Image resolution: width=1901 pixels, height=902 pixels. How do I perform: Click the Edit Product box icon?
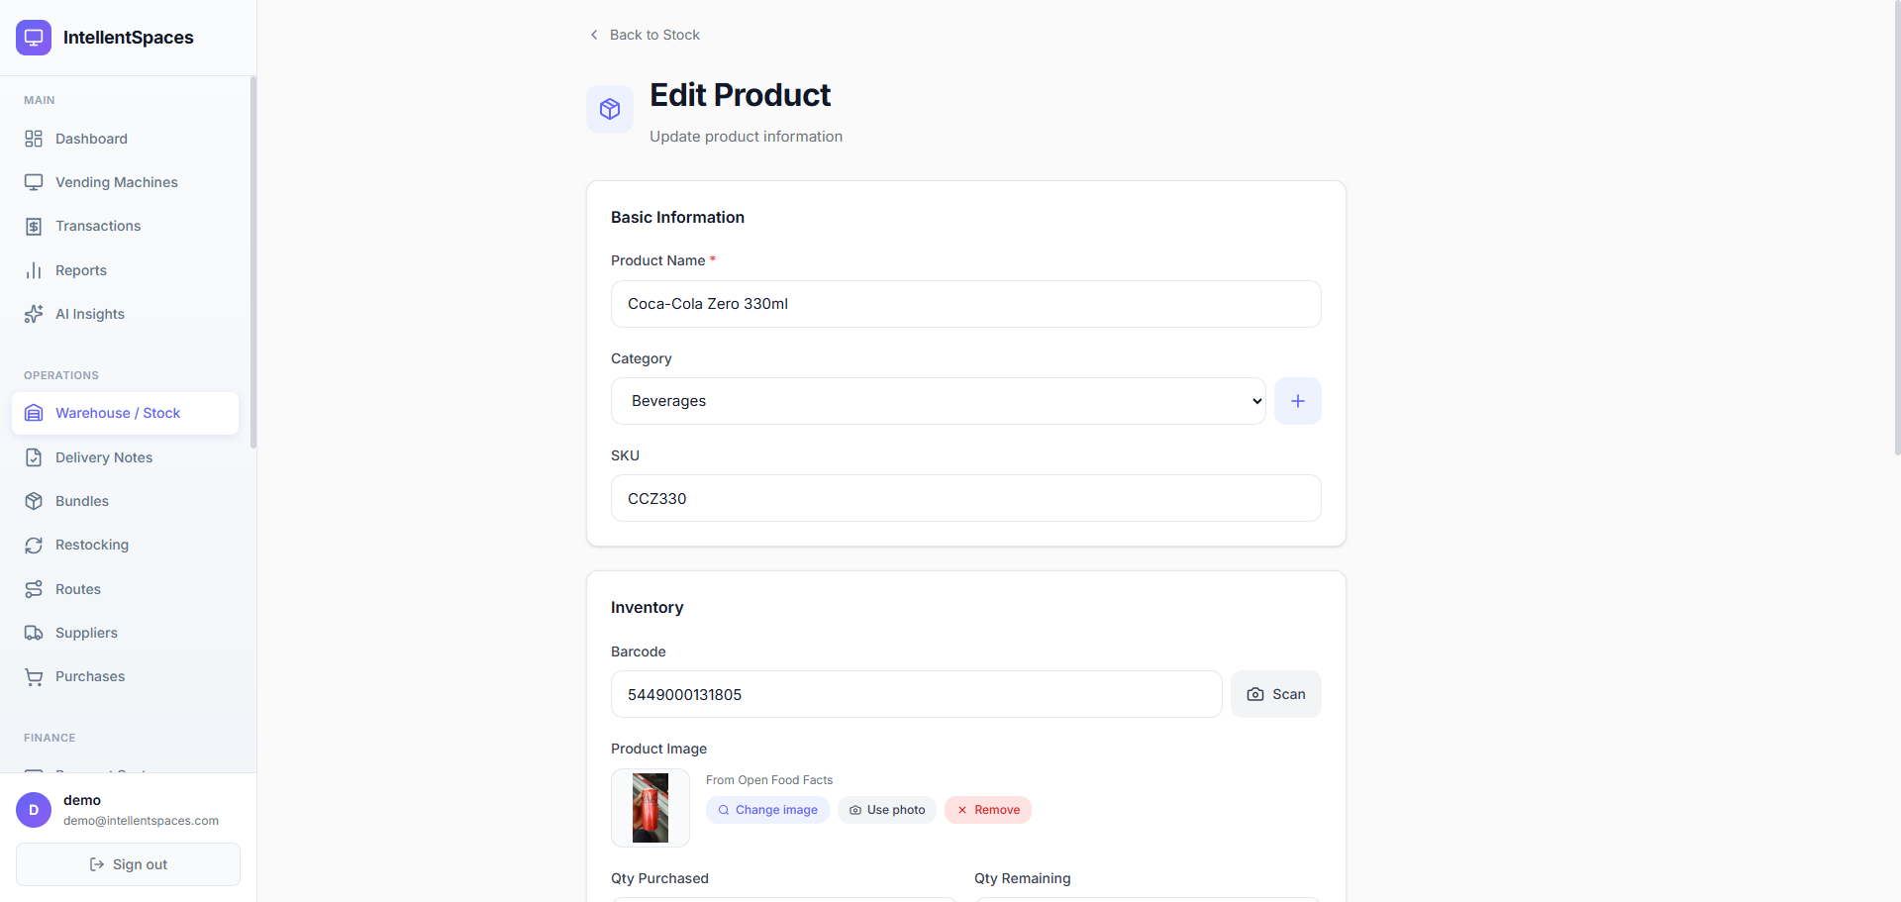610,109
